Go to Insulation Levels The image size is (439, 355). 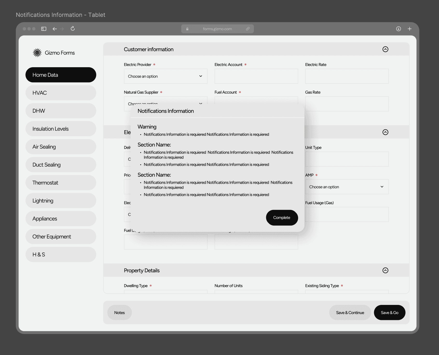point(61,129)
